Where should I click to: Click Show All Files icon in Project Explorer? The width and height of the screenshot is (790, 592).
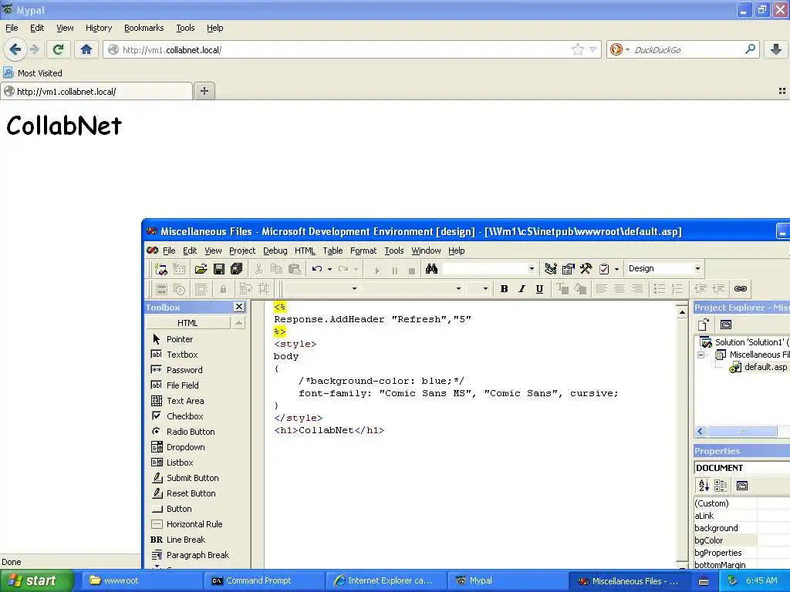click(704, 325)
